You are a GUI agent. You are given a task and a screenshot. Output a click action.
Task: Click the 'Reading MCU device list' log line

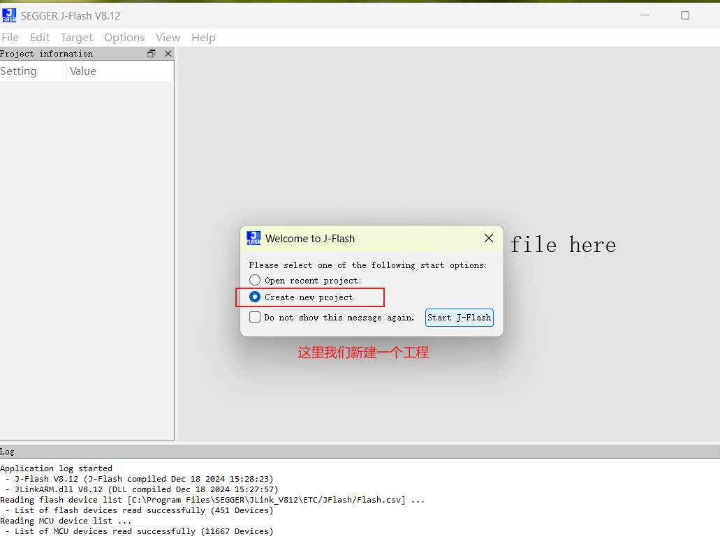point(66,521)
